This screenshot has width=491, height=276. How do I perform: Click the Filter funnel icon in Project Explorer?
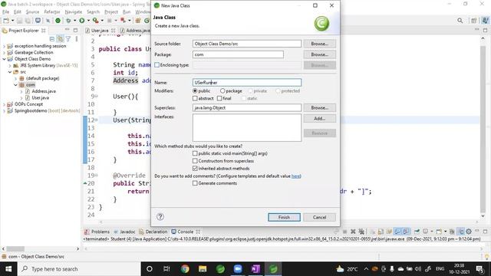point(68,39)
